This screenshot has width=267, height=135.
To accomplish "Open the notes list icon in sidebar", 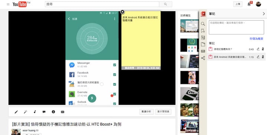I will point(203,37).
